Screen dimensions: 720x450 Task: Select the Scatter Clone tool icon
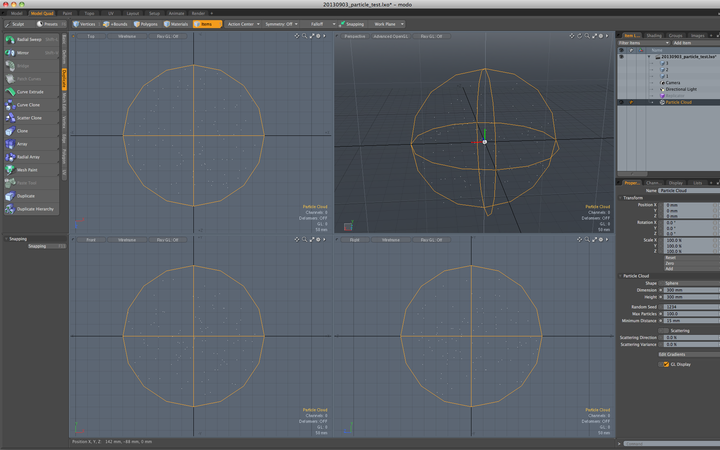click(10, 118)
